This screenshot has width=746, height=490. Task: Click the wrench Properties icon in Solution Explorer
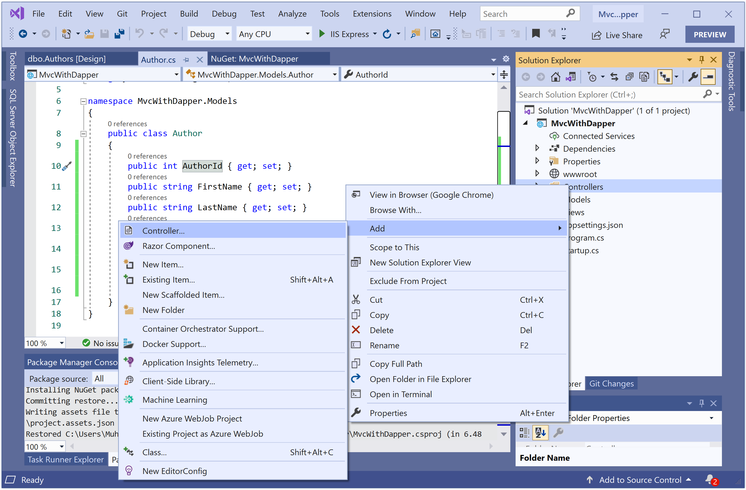click(692, 77)
